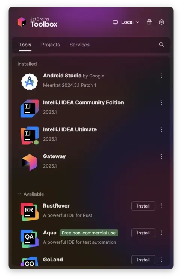Click the Aqua QA icon
182x279 pixels.
click(30, 239)
